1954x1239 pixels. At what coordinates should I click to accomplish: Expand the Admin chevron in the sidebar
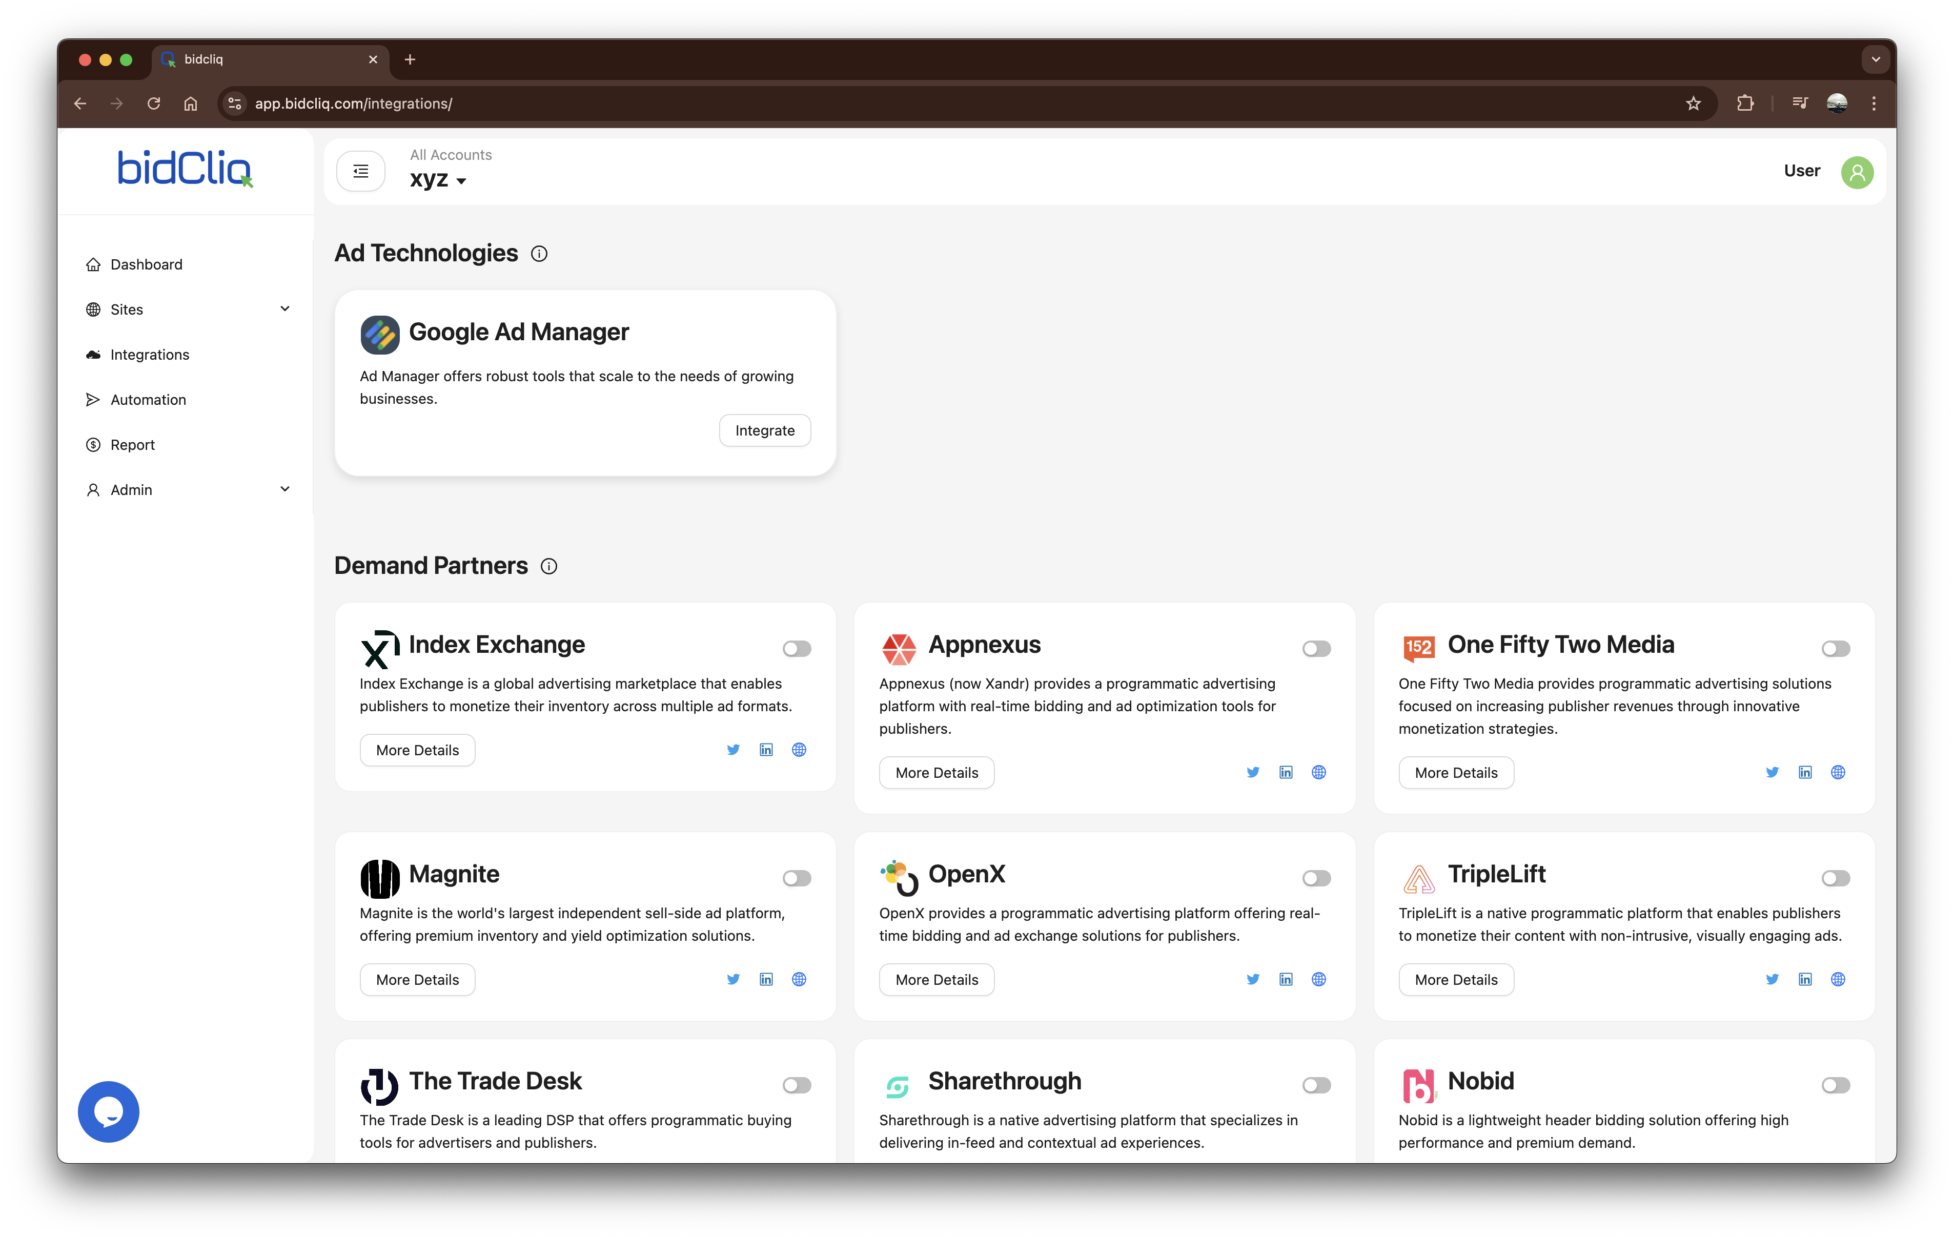click(x=285, y=489)
